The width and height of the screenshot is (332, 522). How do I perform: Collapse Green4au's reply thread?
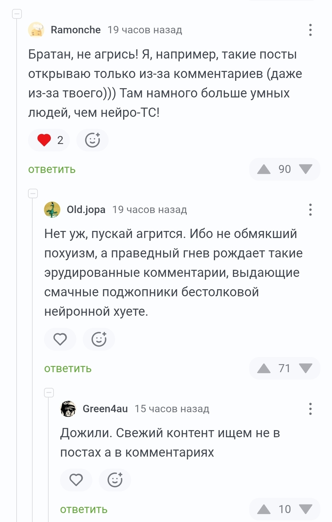(49, 393)
